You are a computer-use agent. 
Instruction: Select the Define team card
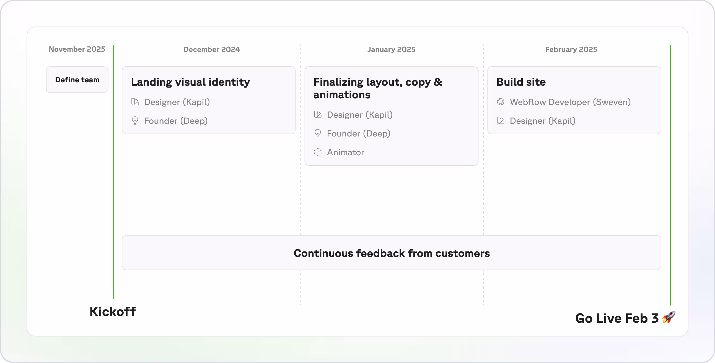(77, 80)
